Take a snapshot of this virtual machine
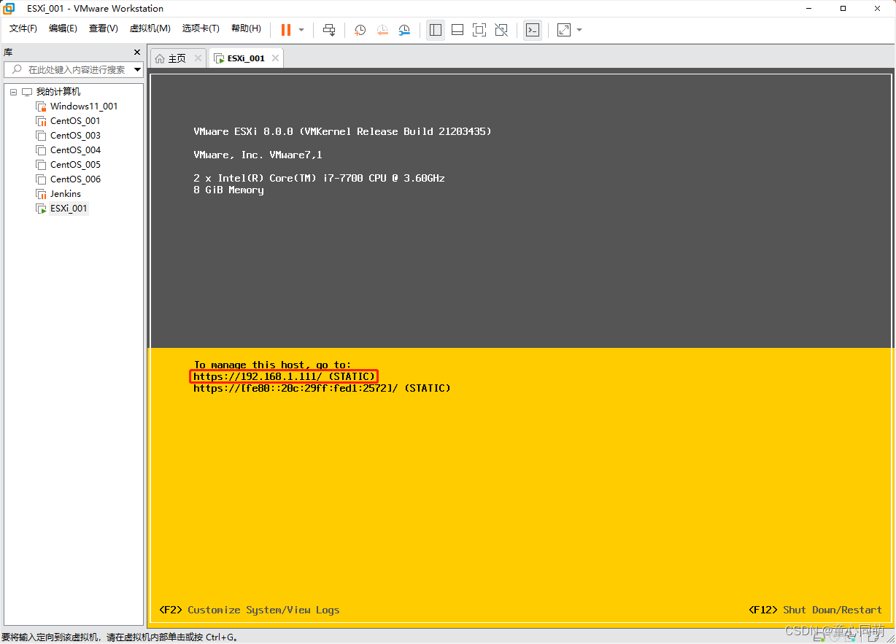This screenshot has height=644, width=896. tap(360, 30)
